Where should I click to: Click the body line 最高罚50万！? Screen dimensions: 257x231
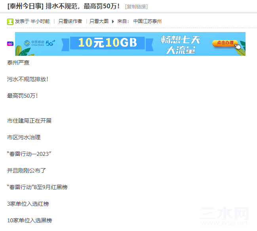coord(23,96)
